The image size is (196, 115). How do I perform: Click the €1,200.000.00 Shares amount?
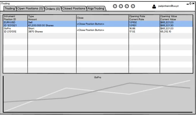click(x=41, y=25)
